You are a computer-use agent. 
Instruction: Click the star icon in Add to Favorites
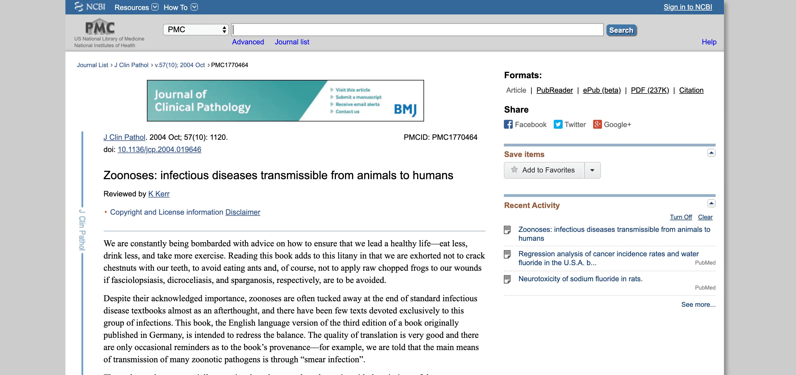[514, 170]
